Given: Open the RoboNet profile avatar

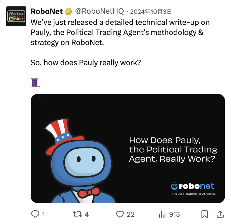Looking at the screenshot, I should 16,16.
